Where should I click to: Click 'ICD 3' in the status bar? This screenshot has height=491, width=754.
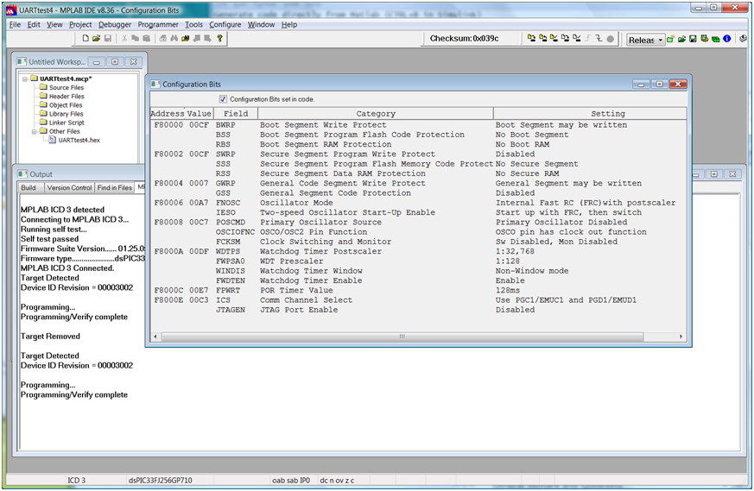(x=77, y=480)
